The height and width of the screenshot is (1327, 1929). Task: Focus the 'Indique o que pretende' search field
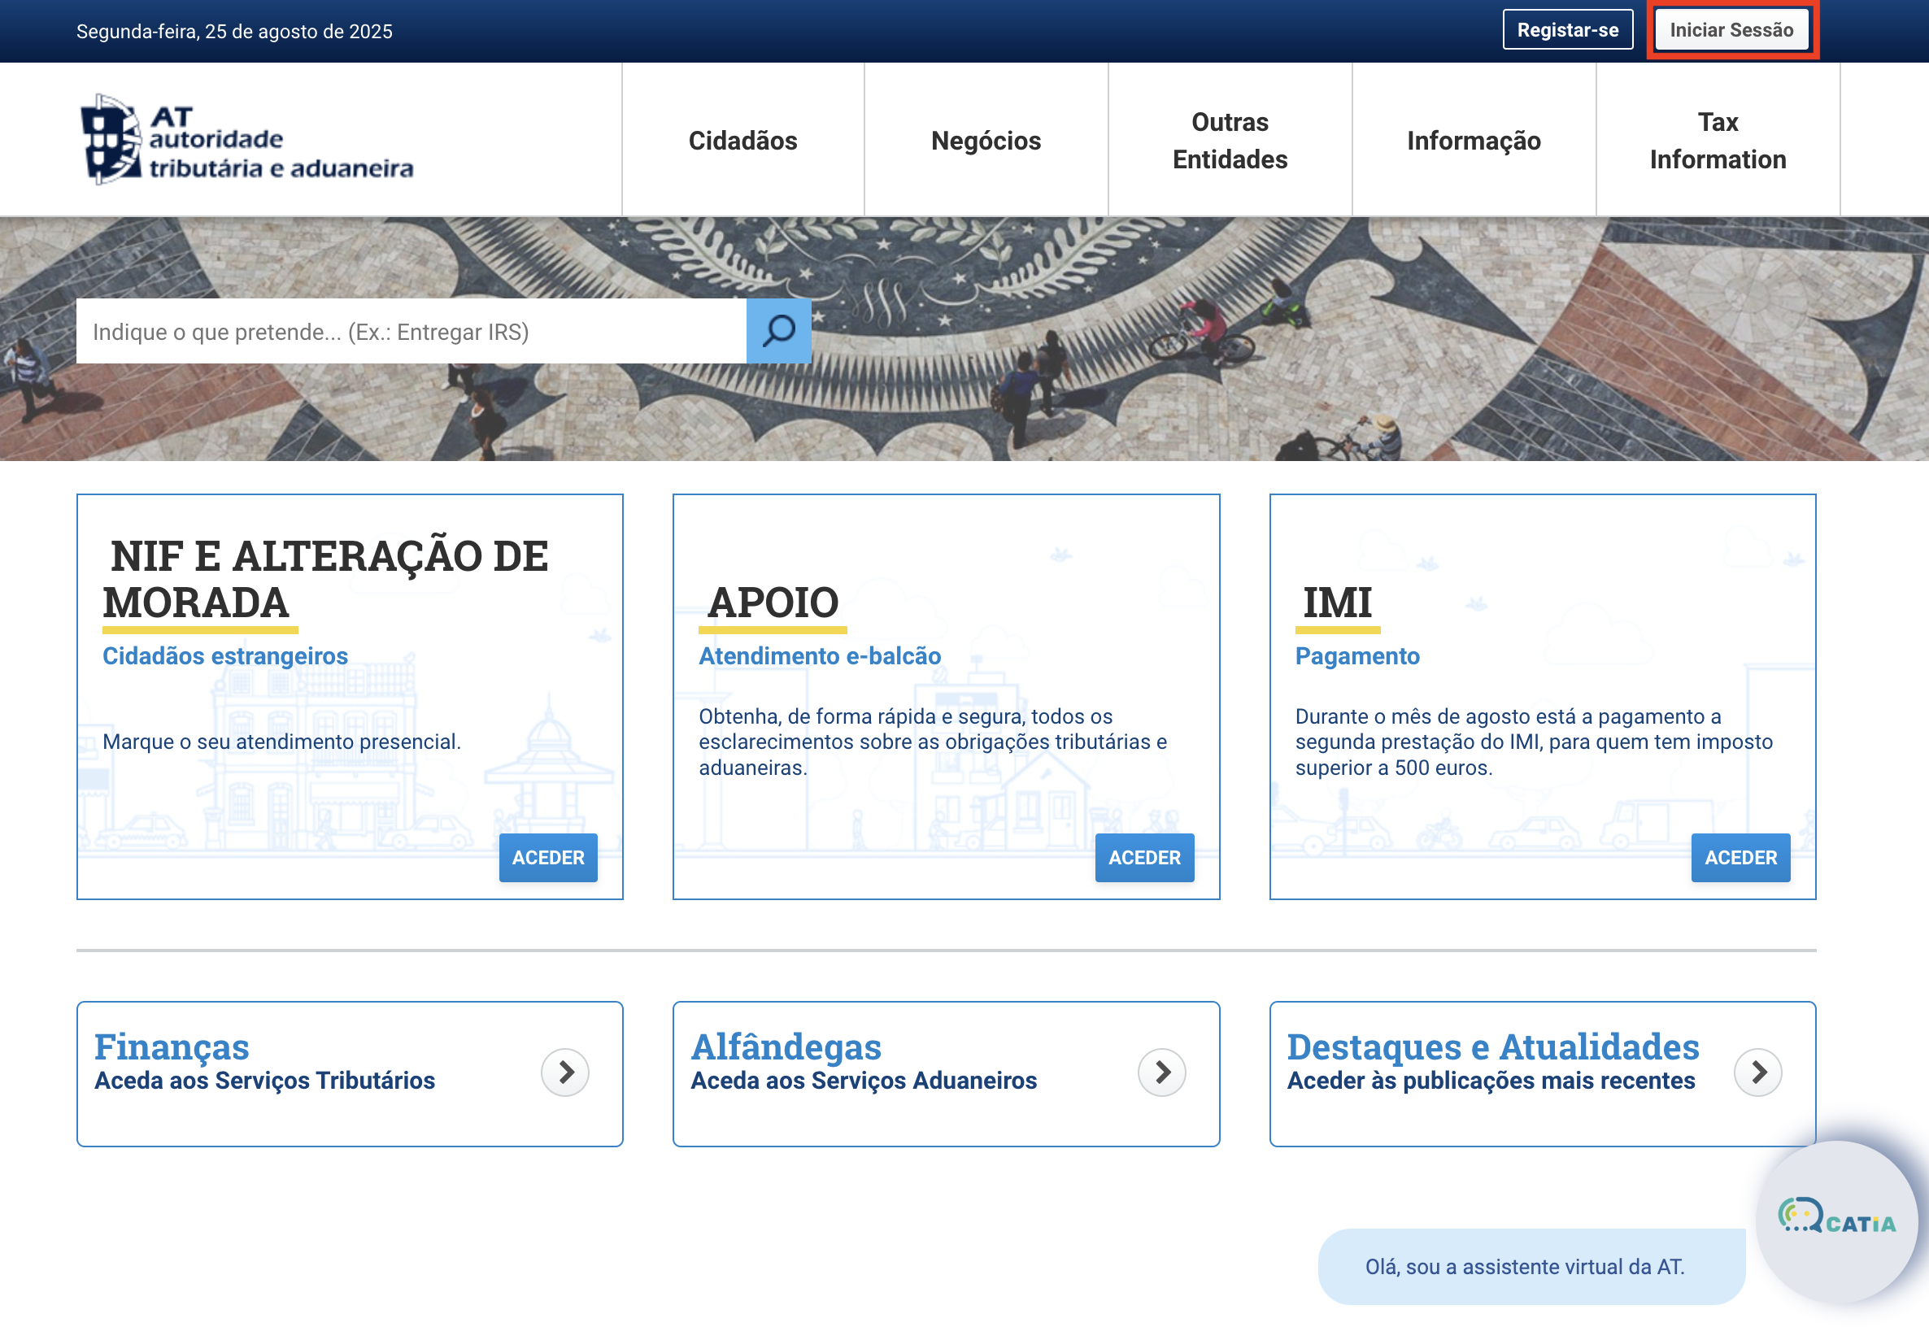(x=411, y=331)
